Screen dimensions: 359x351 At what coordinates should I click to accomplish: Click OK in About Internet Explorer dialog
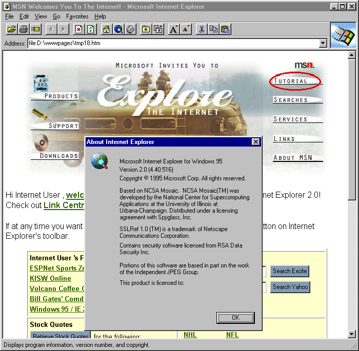[x=235, y=318]
